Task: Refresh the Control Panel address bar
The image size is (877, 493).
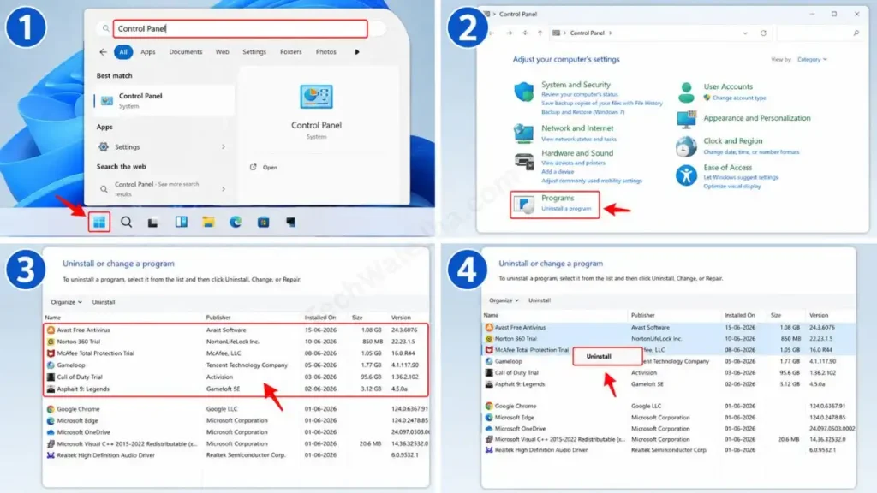Action: click(763, 33)
